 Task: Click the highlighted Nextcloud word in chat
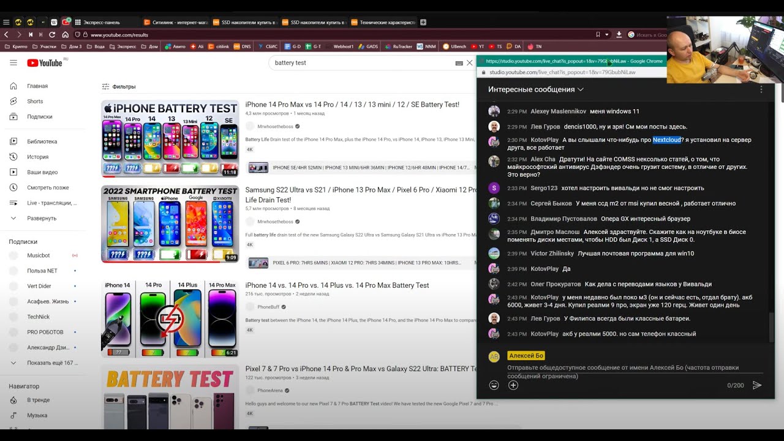point(666,140)
